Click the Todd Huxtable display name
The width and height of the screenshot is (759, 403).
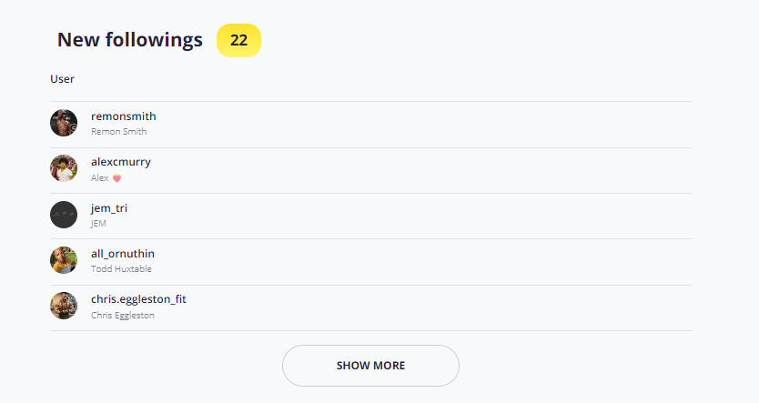(121, 269)
